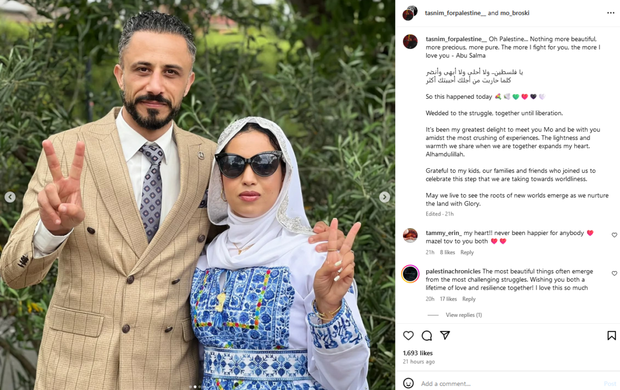View who liked via 1,693 likes
The height and width of the screenshot is (390, 620).
(x=418, y=353)
